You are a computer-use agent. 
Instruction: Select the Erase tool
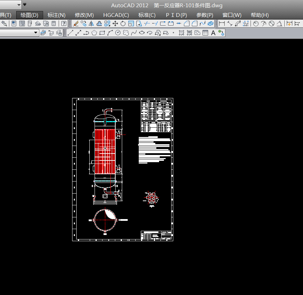[x=76, y=23]
